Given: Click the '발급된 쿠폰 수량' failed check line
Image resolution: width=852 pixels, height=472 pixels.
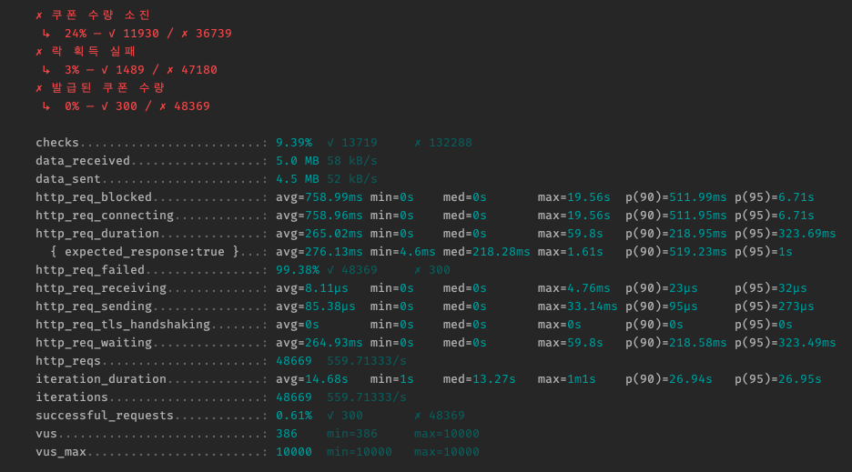Looking at the screenshot, I should coord(100,88).
